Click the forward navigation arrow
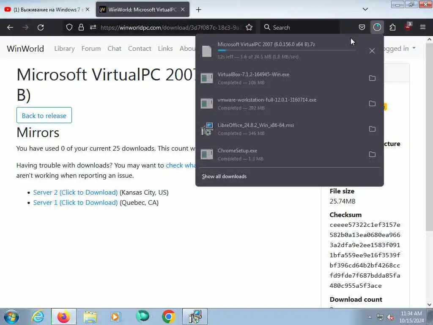The height and width of the screenshot is (325, 433). (x=25, y=28)
